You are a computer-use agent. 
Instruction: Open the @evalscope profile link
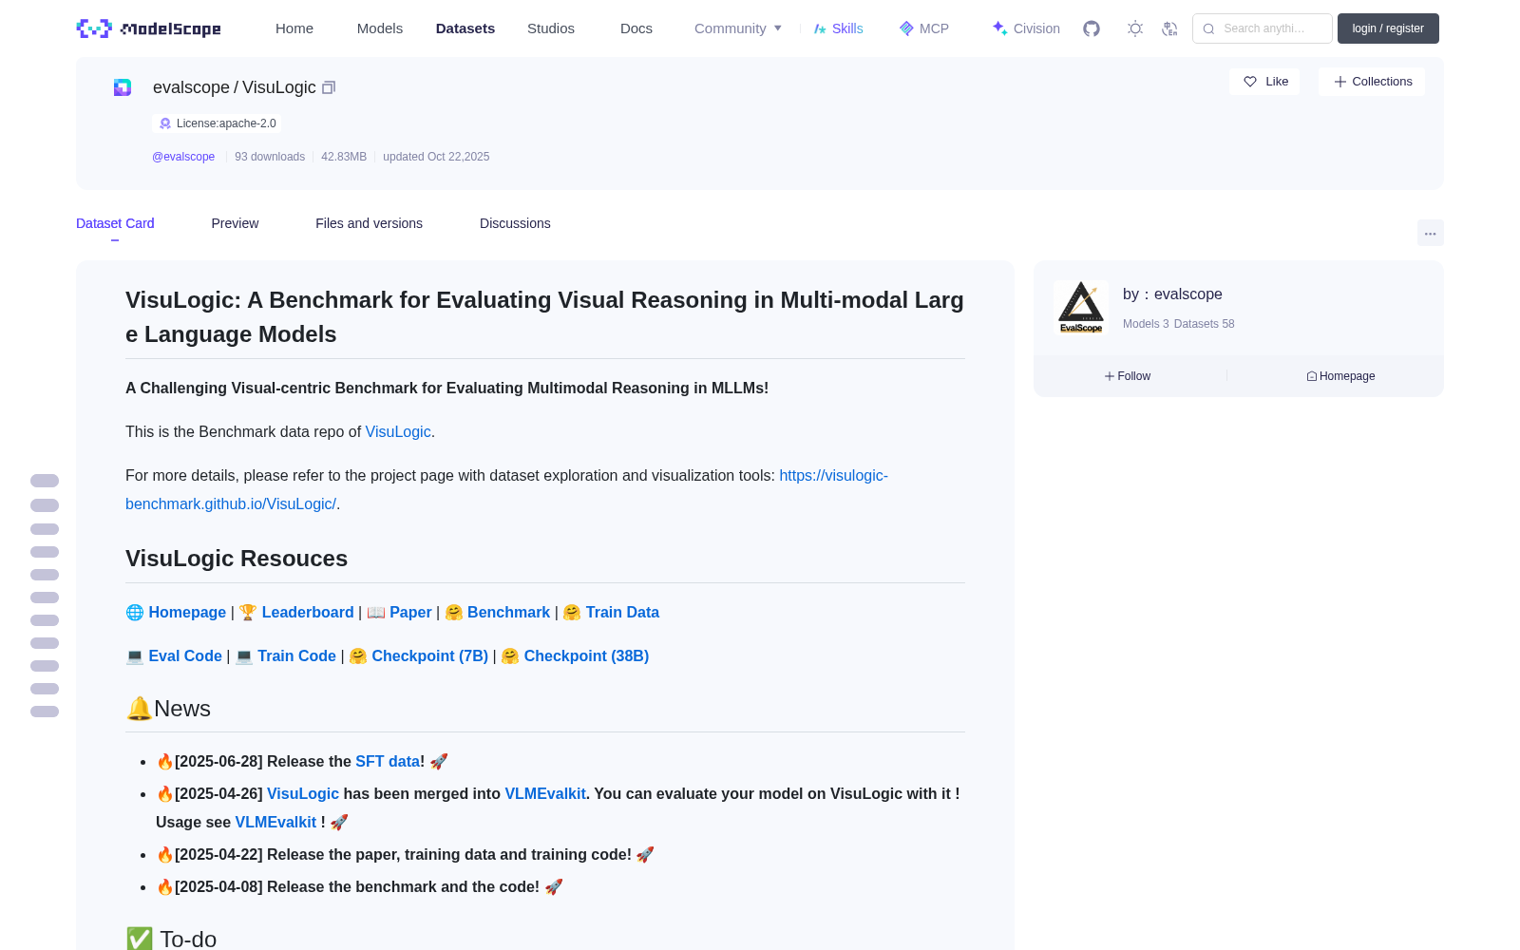[183, 157]
